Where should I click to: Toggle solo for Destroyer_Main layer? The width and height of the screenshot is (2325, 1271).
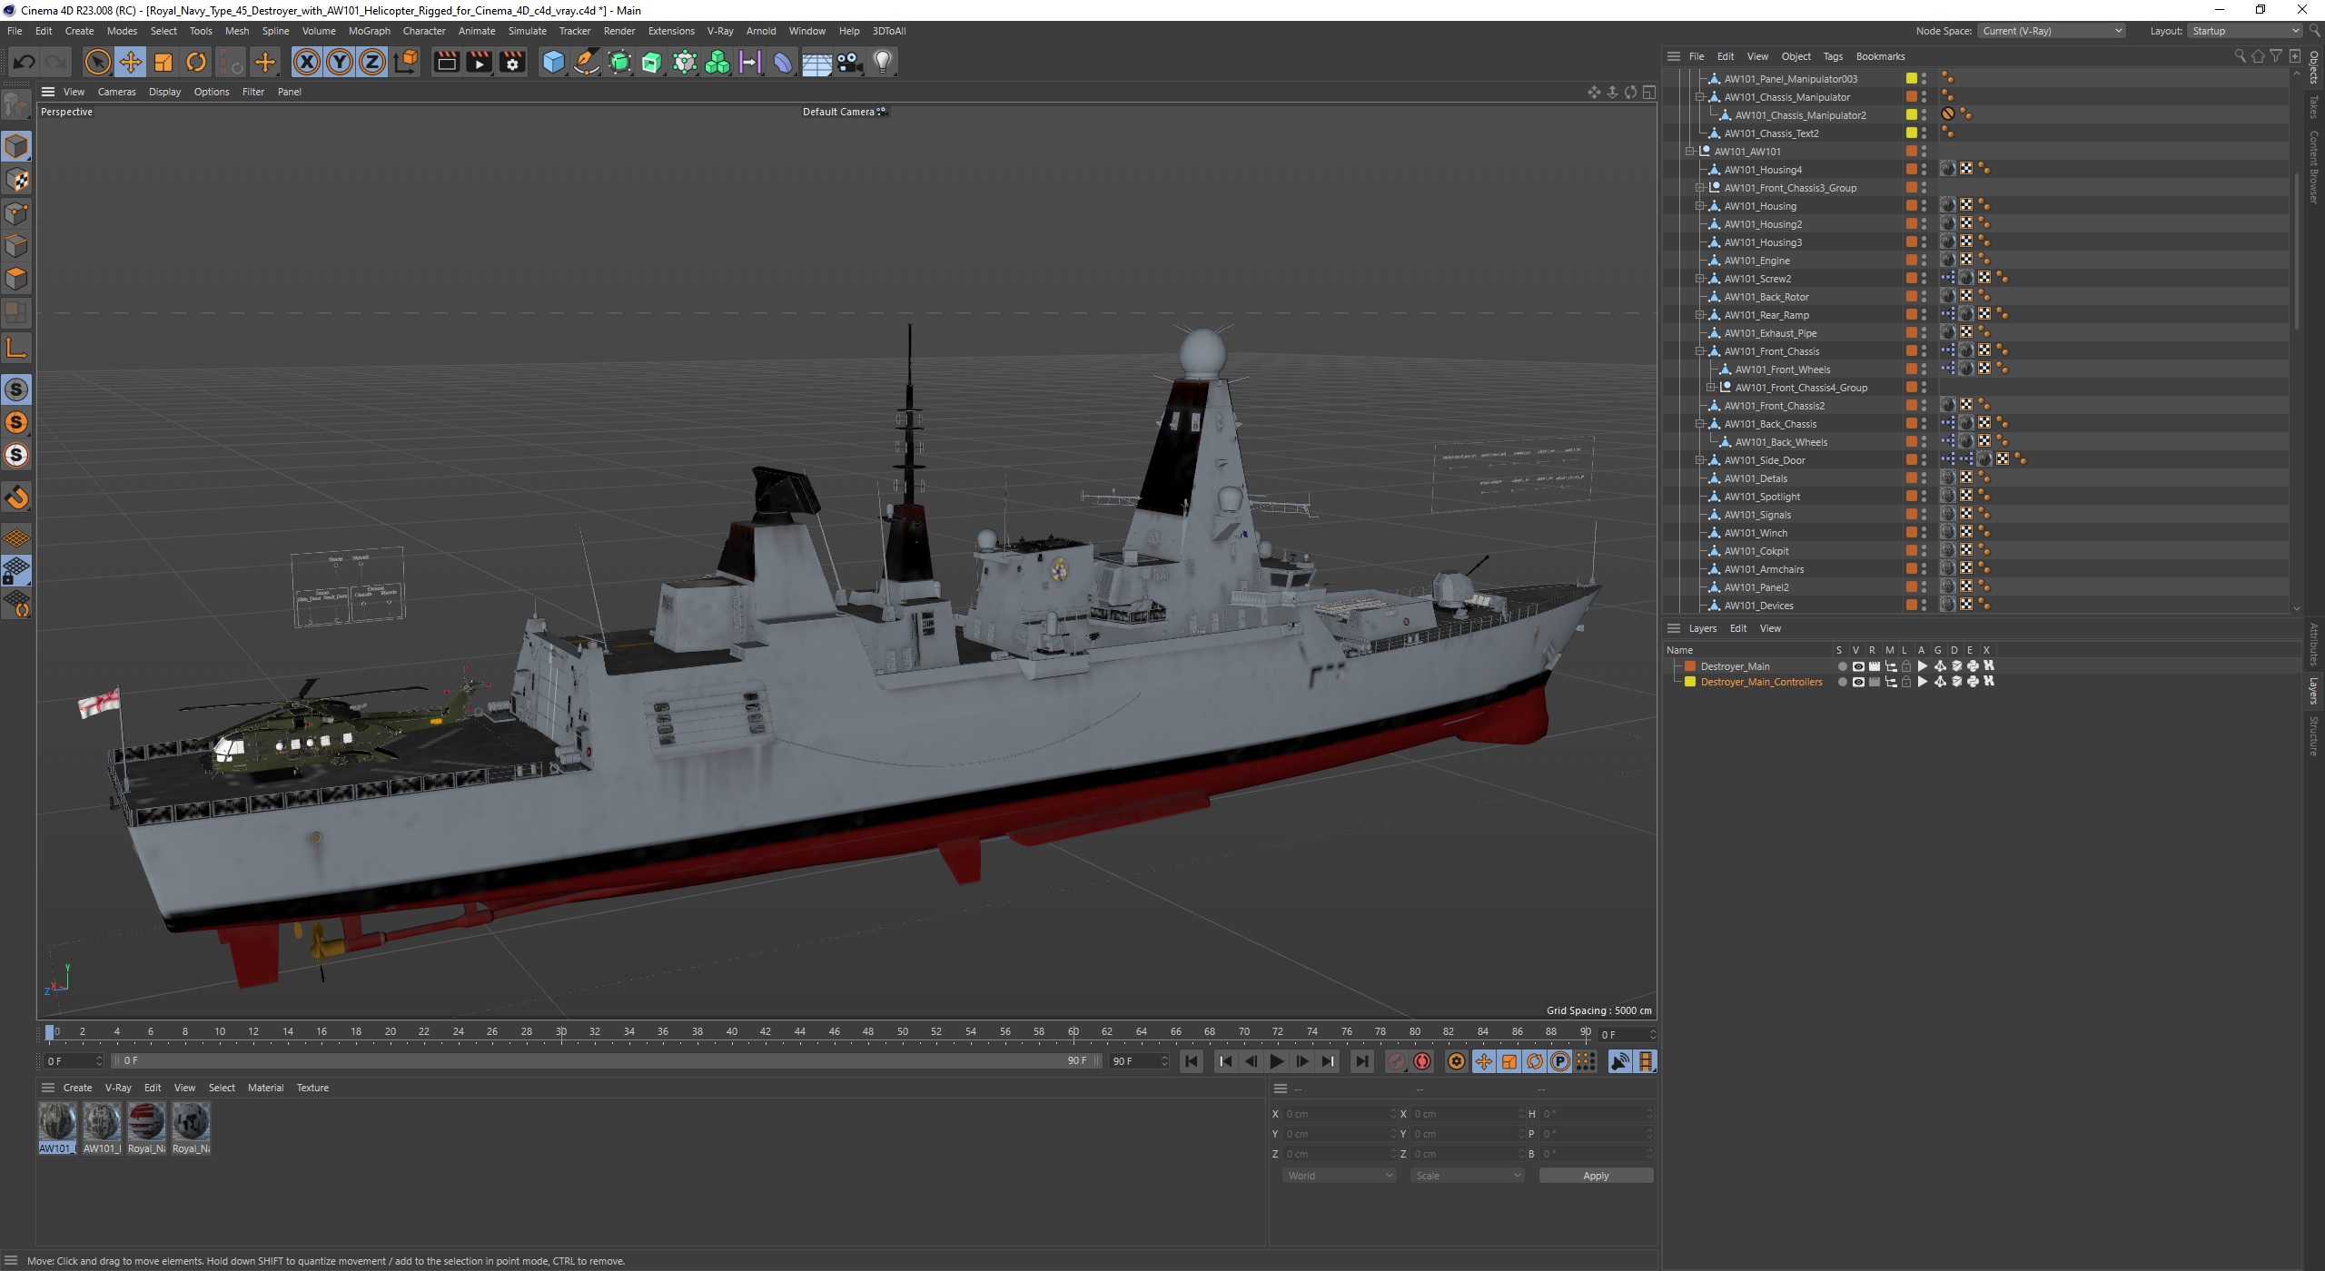1842,666
